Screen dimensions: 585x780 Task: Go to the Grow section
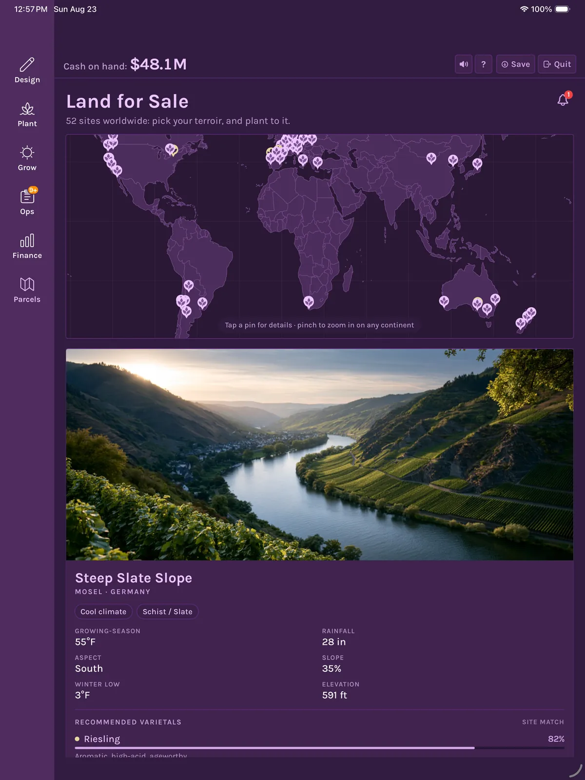tap(27, 158)
